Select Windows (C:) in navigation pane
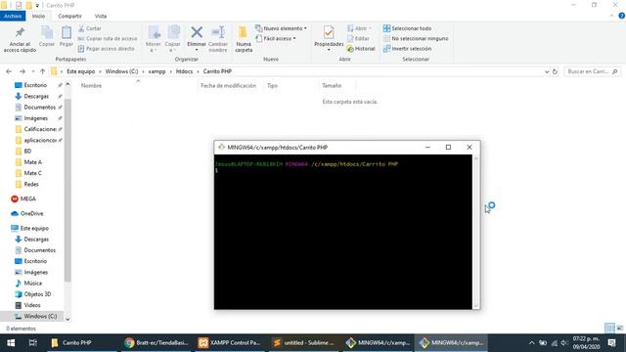626x352 pixels. click(x=40, y=316)
